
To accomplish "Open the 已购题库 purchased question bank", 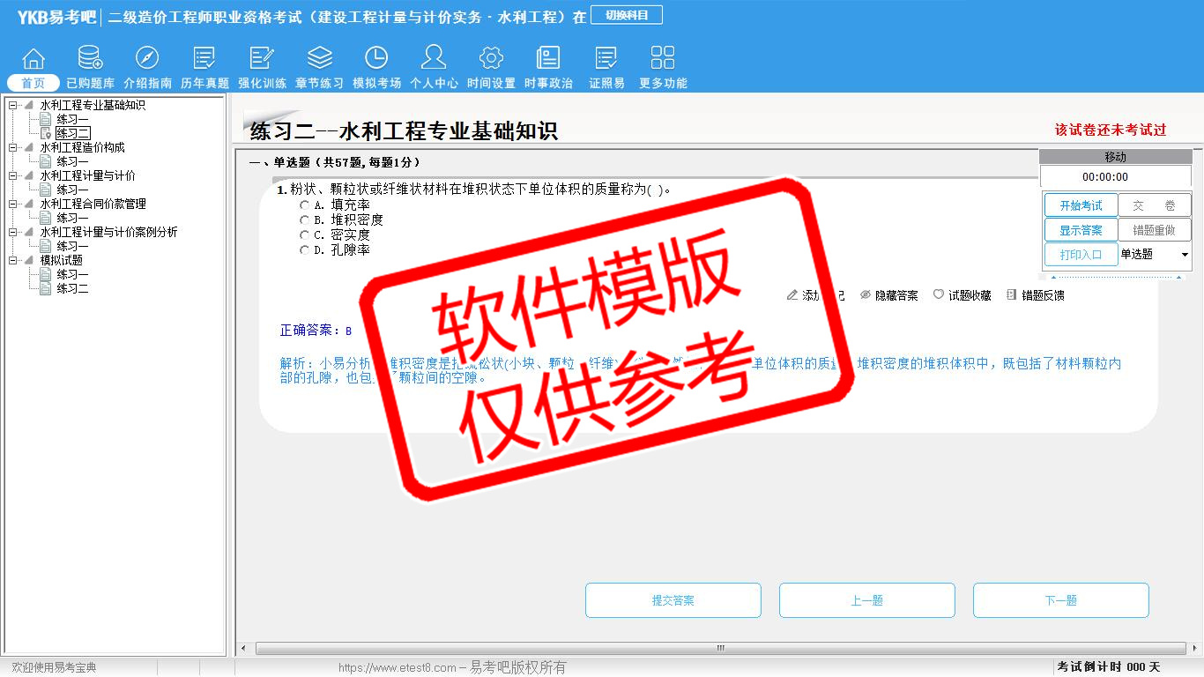I will click(90, 59).
